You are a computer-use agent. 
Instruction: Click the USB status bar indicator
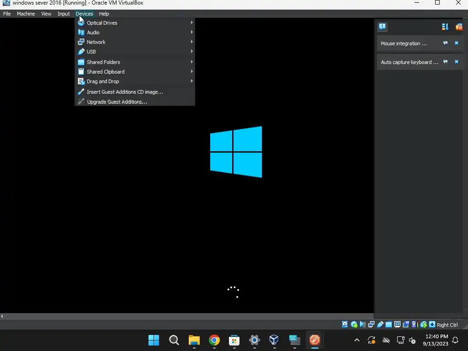(380, 324)
